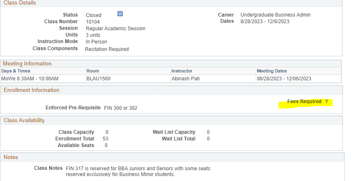
Task: Click the Enrollment Total value 53
Action: 105,139
